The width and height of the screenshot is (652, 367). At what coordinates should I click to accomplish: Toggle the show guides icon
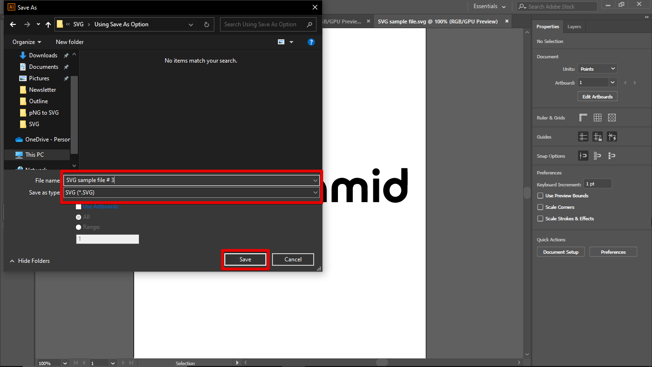point(583,137)
